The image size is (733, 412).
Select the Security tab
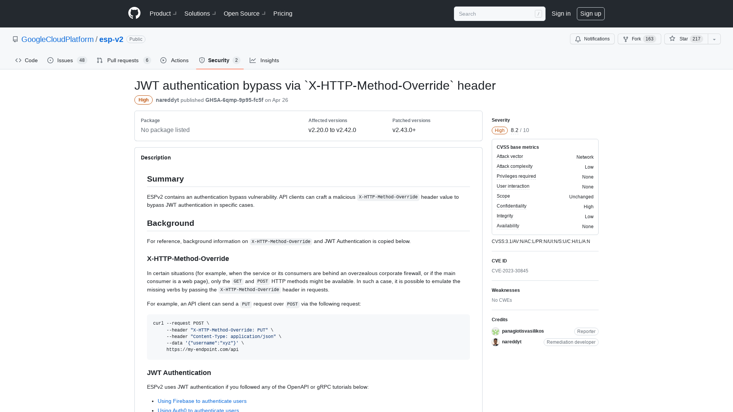coord(220,60)
